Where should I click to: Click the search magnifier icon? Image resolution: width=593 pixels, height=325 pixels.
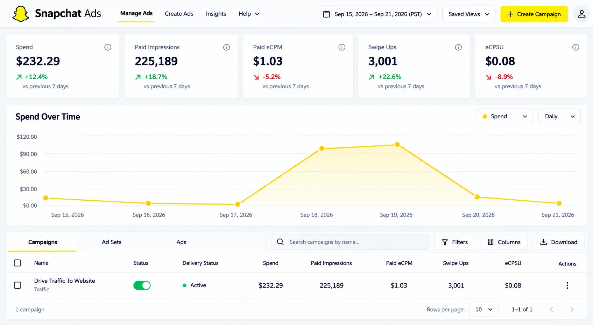tap(280, 242)
